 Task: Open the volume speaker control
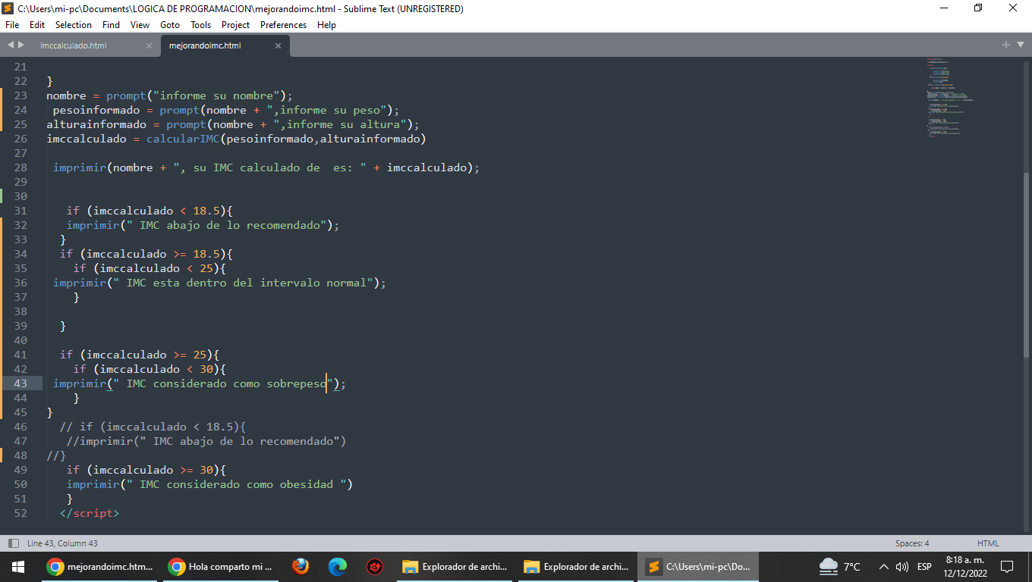point(901,567)
